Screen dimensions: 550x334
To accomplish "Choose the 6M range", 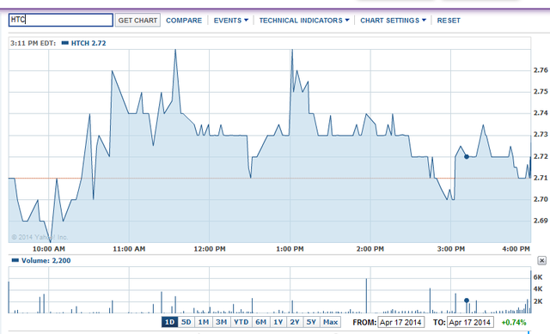I will pyautogui.click(x=260, y=322).
